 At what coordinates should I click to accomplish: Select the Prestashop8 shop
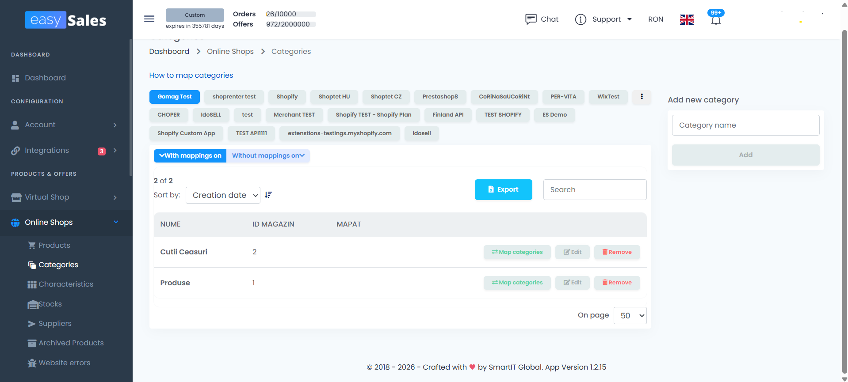[440, 97]
